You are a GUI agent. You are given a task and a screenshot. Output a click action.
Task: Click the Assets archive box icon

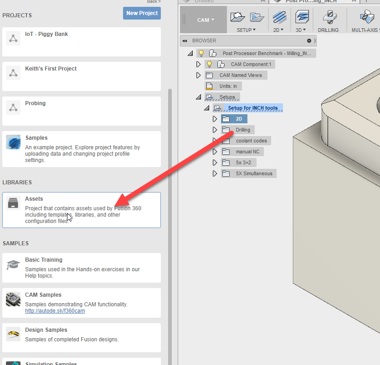[x=13, y=203]
